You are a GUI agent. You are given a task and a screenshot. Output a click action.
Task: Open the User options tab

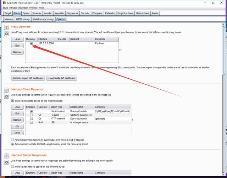coord(143,13)
